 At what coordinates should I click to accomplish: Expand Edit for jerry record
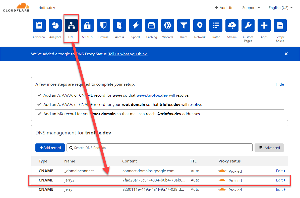click(x=281, y=189)
